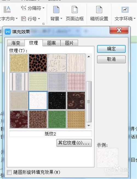Expand the 文字方向 dropdown arrow
This screenshot has width=137, height=179.
16,18
